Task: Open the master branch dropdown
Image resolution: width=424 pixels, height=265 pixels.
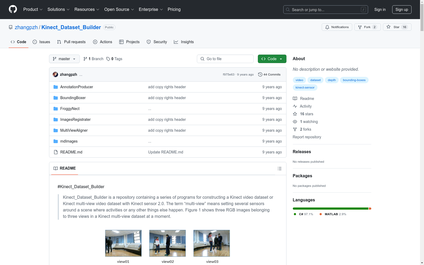Action: pyautogui.click(x=64, y=59)
